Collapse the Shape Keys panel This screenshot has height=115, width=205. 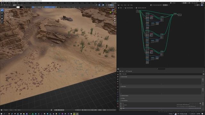point(123,87)
